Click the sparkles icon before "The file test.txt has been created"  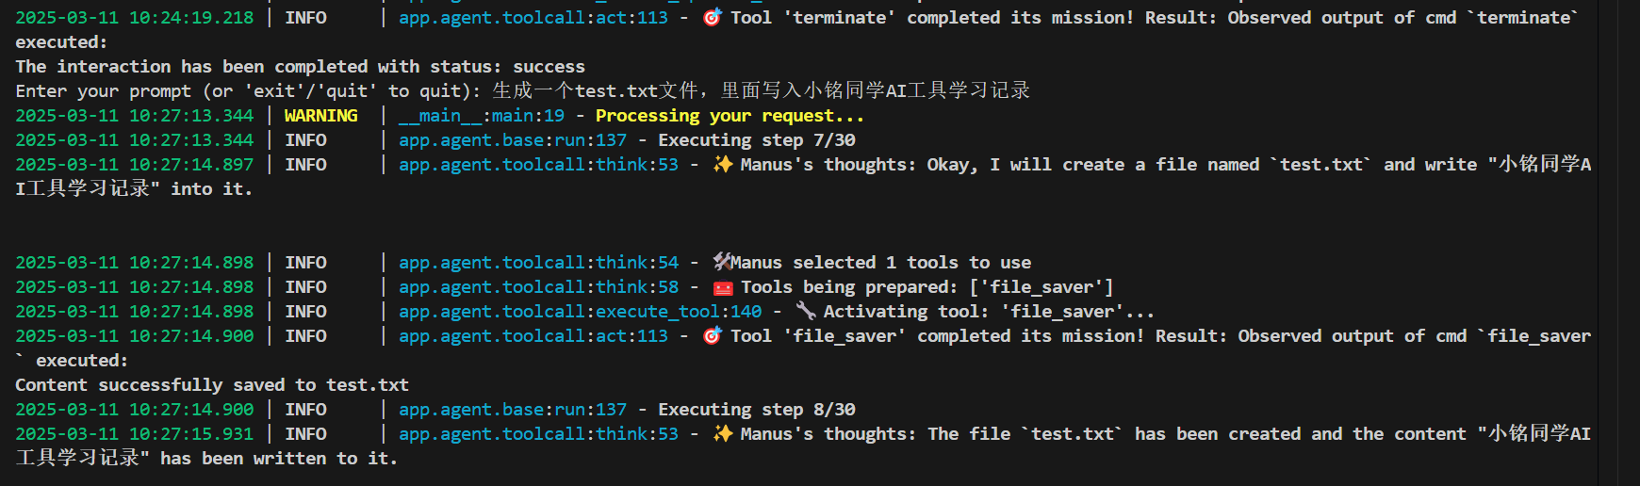pos(722,433)
